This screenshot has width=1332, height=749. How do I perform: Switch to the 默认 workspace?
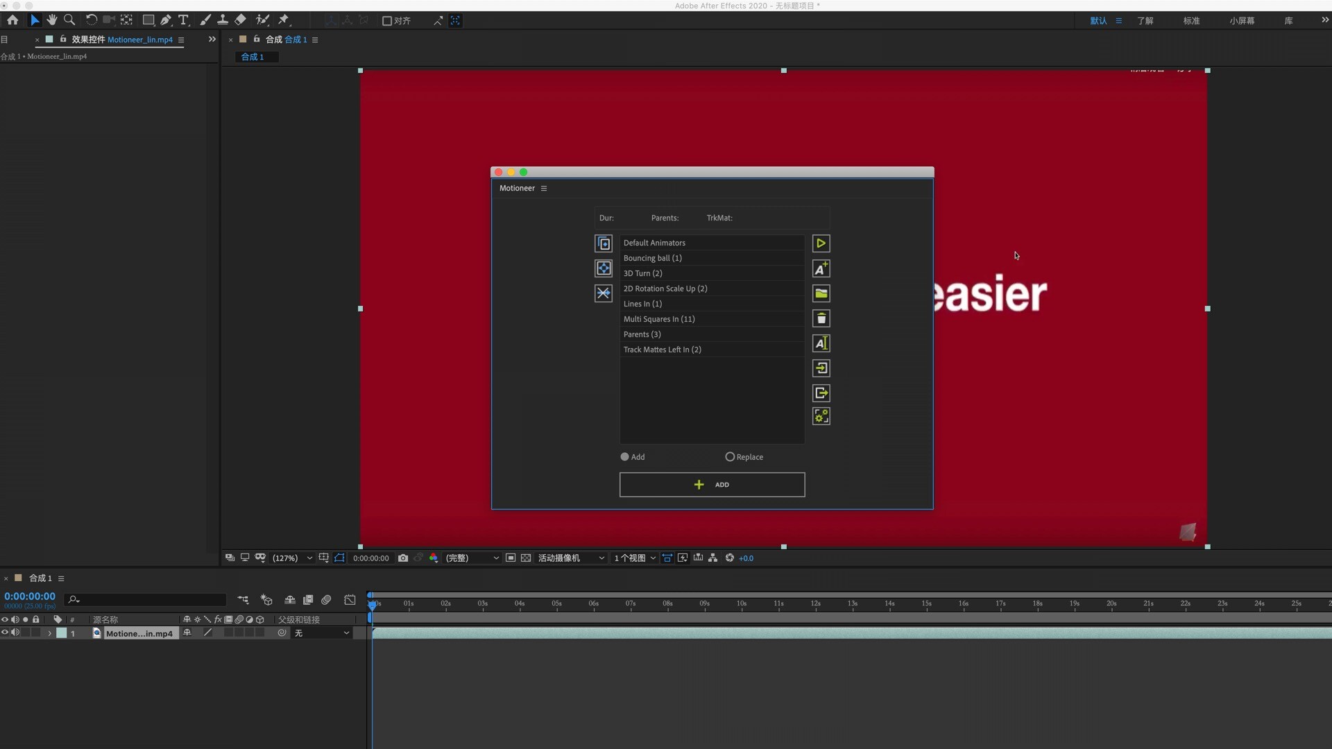[x=1098, y=21]
